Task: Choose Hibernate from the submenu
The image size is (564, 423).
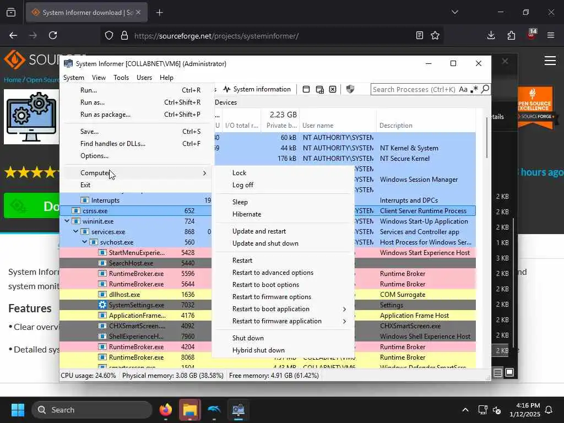Action: (x=283, y=214)
